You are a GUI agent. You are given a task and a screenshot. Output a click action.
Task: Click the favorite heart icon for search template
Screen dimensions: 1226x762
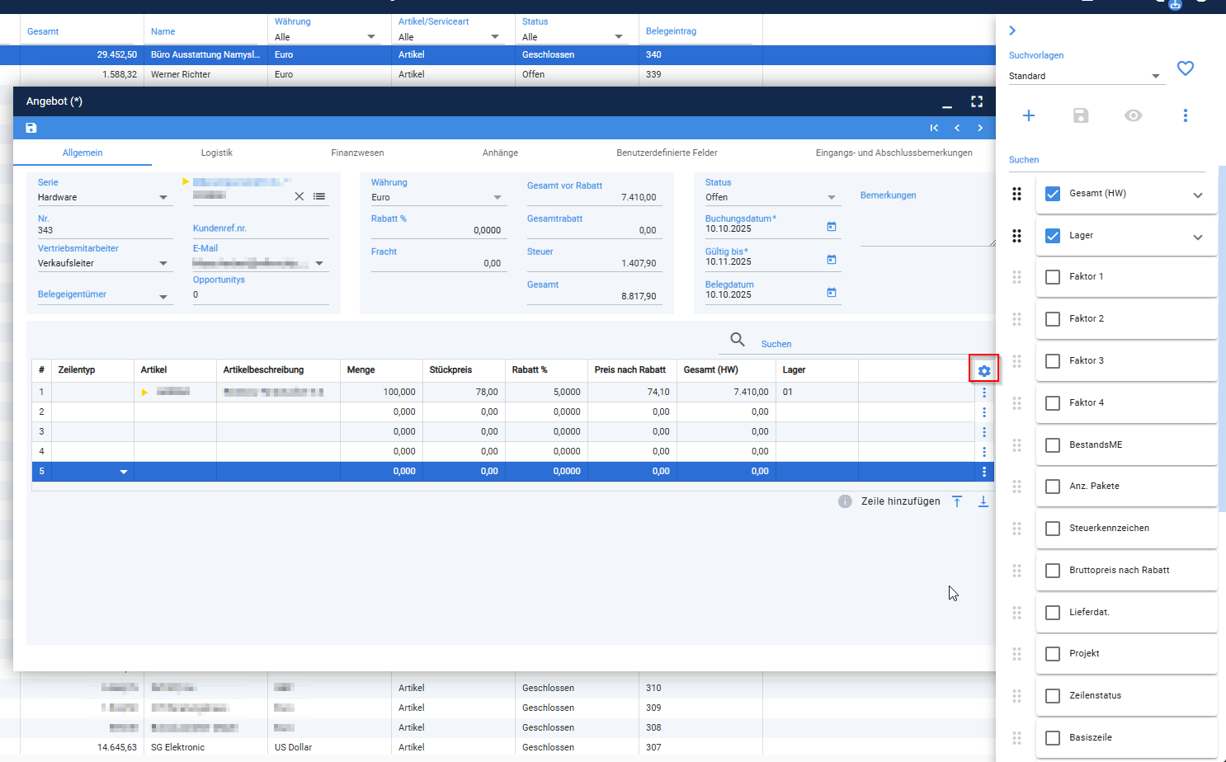coord(1186,68)
